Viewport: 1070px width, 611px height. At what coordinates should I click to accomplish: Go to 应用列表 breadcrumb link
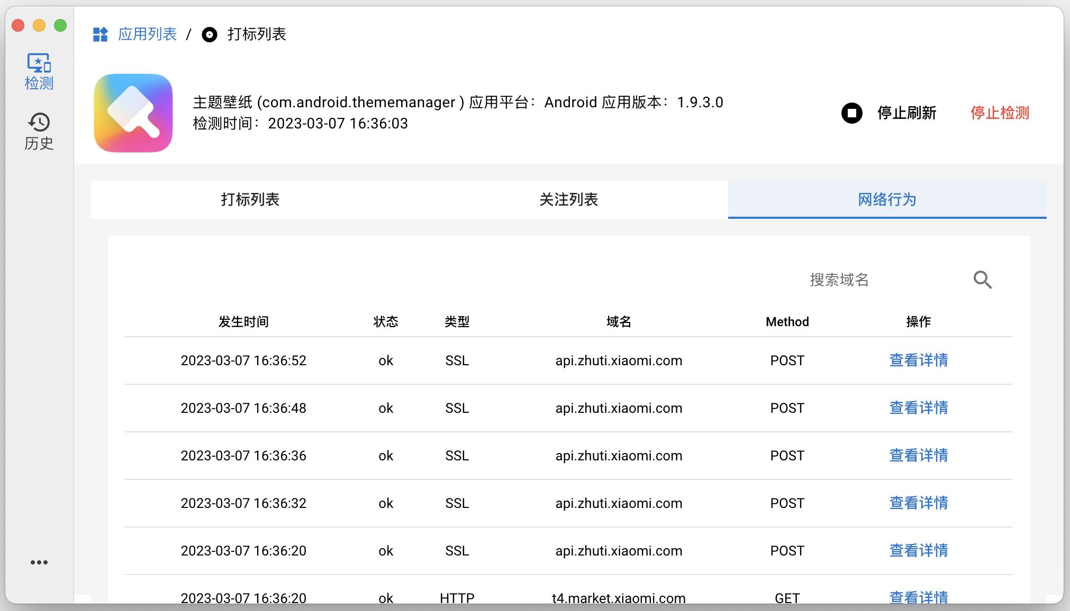pyautogui.click(x=148, y=34)
